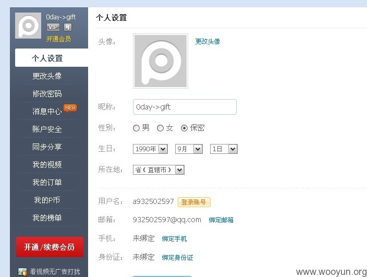This screenshot has width=367, height=277.
Task: Click the sidebar profile avatar thumbnail
Action: [x=28, y=26]
